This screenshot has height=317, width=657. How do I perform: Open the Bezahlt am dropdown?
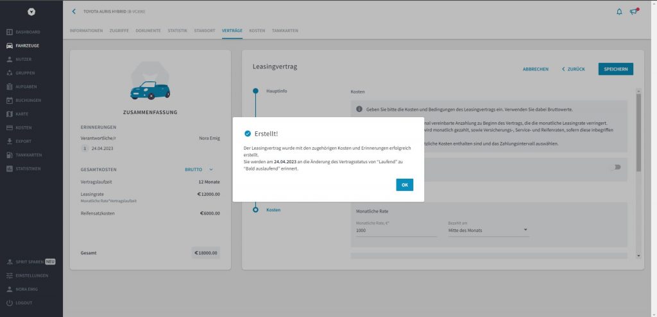[x=488, y=230]
